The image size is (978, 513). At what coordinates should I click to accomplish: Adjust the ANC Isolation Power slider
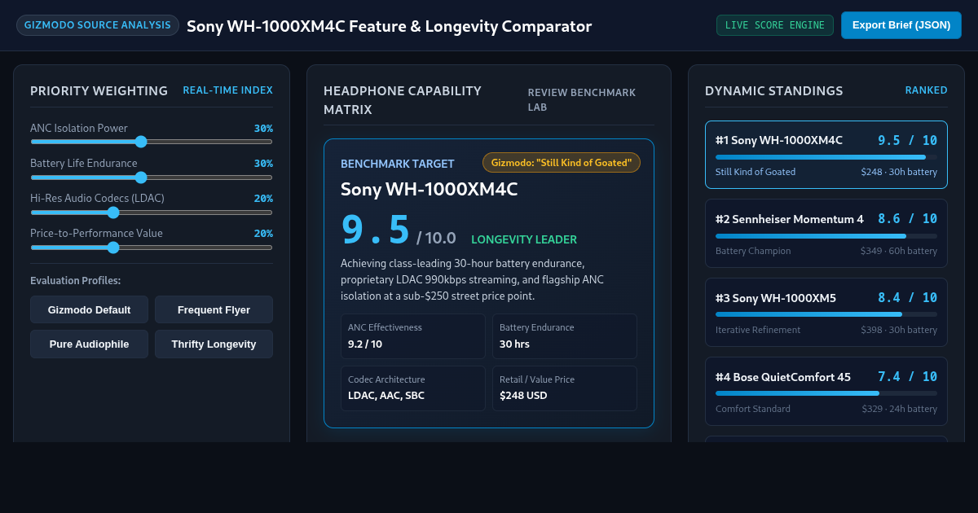152,142
